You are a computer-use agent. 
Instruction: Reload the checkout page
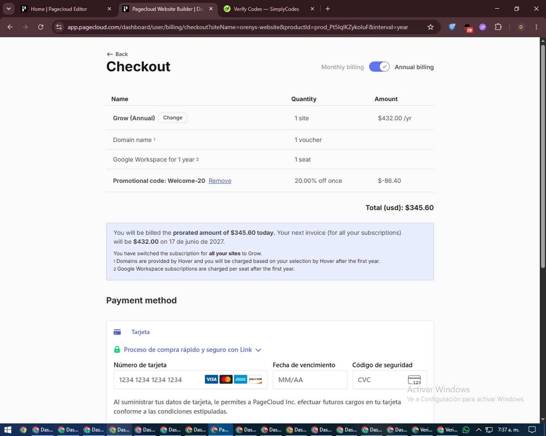(x=41, y=27)
